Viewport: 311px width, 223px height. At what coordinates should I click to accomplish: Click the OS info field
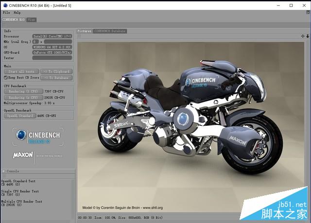(52, 47)
